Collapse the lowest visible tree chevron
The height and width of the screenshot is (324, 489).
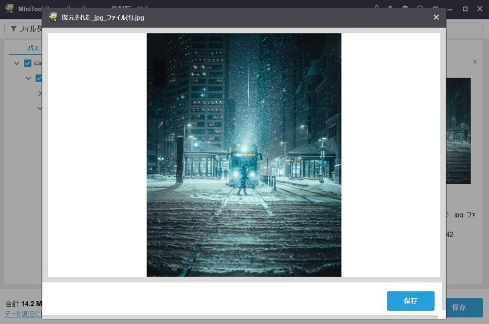(40, 108)
